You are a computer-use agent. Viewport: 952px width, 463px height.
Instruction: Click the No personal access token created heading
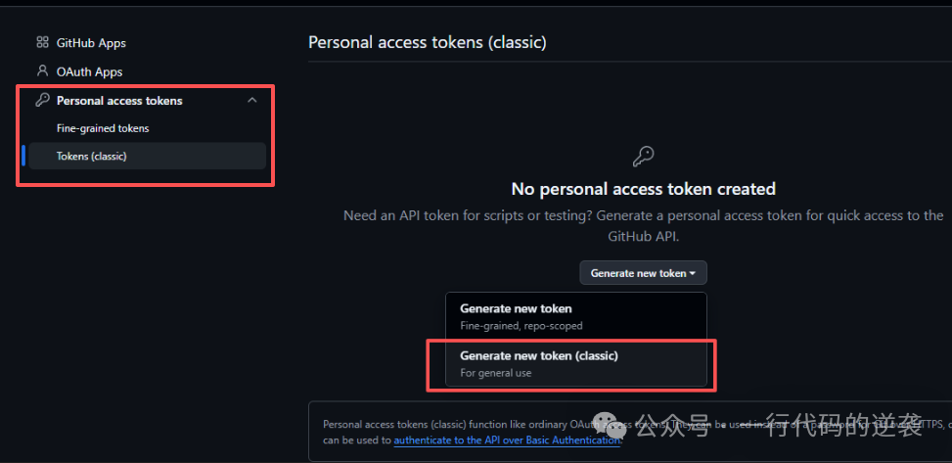coord(643,189)
